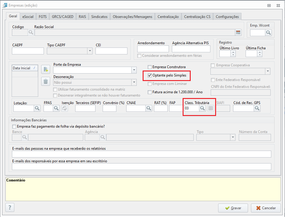The image size is (285, 217).
Task: Sort by Data Inicial column header
Action: point(25,68)
